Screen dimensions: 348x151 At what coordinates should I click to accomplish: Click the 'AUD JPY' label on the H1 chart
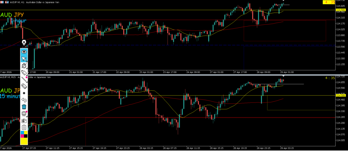click(12, 15)
